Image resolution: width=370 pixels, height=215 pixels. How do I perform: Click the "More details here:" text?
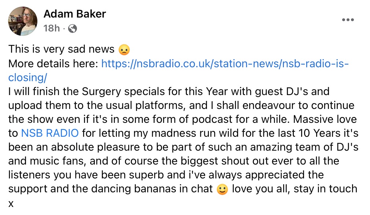[53, 64]
